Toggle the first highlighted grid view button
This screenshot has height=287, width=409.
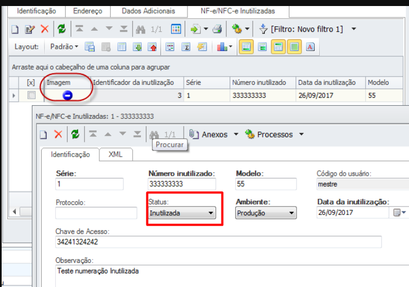coord(246,47)
